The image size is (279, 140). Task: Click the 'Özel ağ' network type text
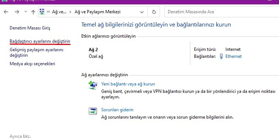[96, 56]
